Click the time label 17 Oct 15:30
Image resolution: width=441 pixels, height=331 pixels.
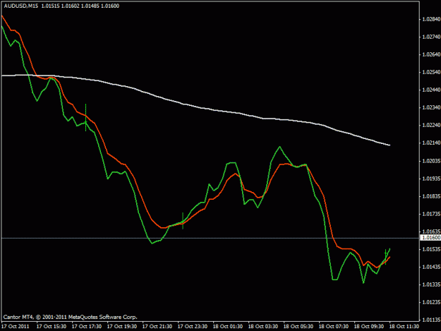52,327
